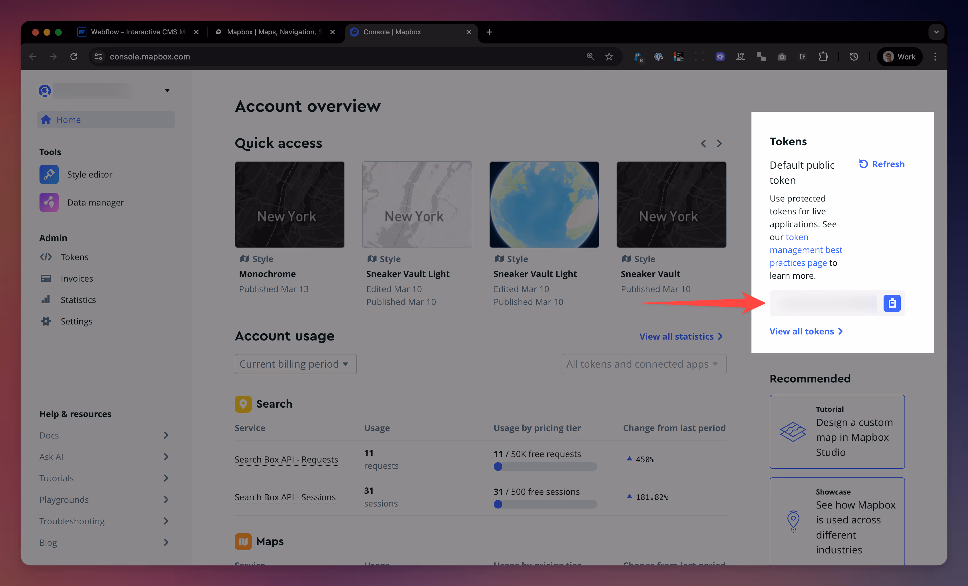This screenshot has height=586, width=968.
Task: Expand the Ask AI entry
Action: point(104,457)
